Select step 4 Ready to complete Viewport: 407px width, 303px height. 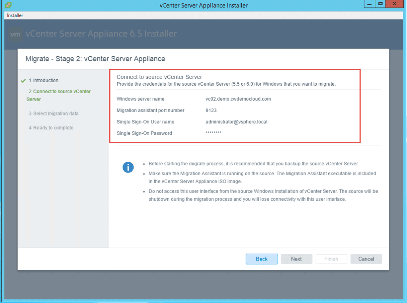[x=51, y=128]
